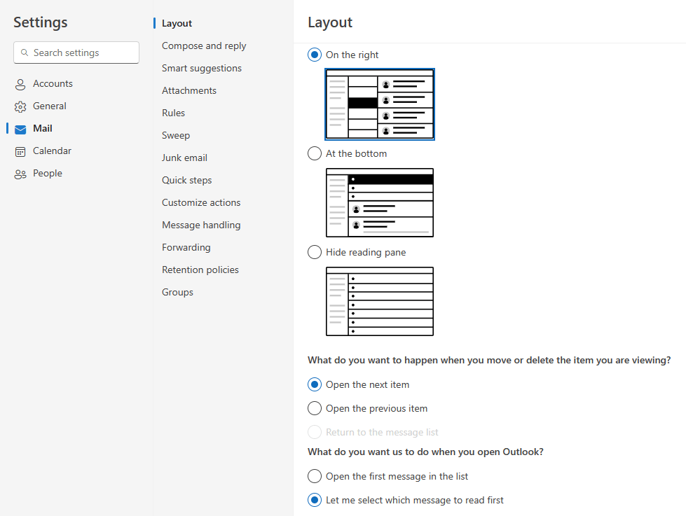Open Junk email settings
The width and height of the screenshot is (686, 516).
(184, 158)
